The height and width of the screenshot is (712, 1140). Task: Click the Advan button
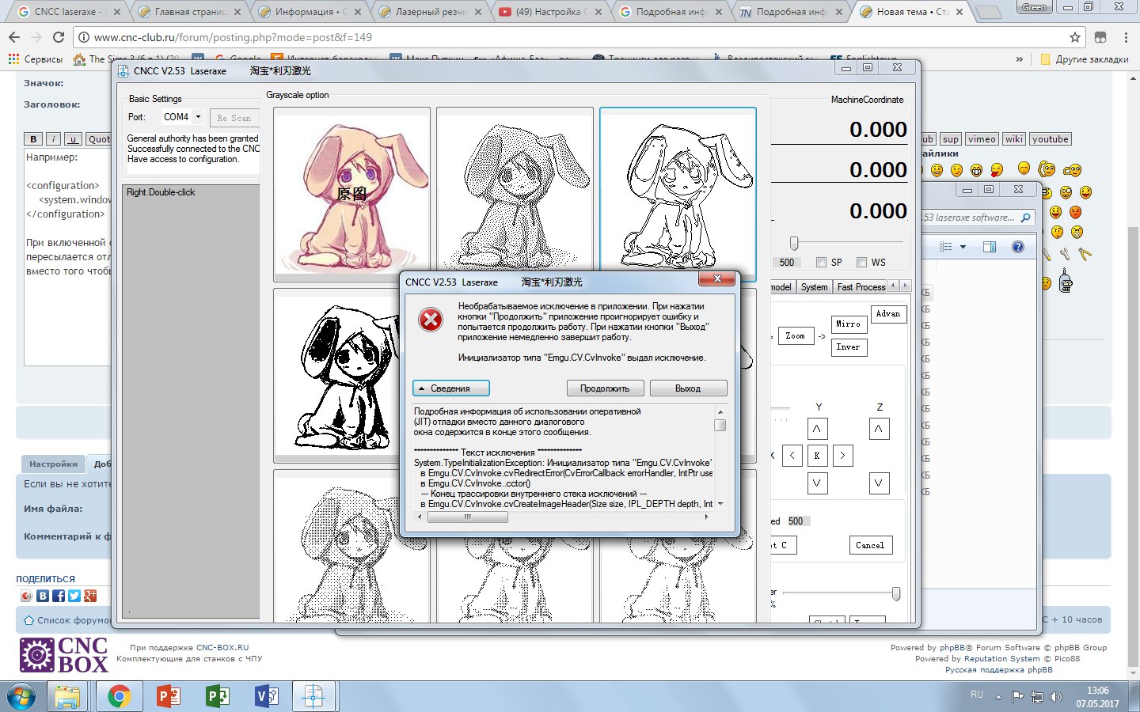(x=888, y=314)
